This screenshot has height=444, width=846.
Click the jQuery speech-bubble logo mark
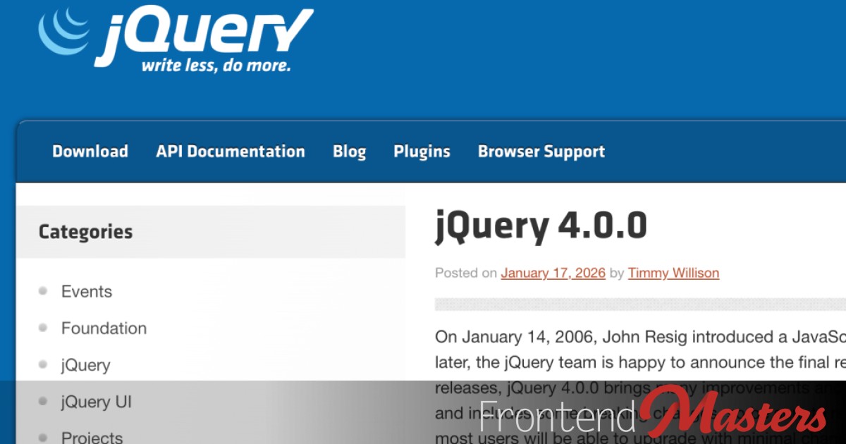tap(63, 32)
